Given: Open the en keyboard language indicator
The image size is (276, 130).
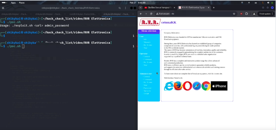Looking at the screenshot, I should (x=256, y=3).
